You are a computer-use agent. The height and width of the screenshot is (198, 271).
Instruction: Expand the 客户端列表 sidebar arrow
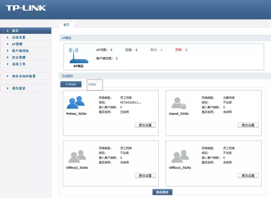tap(8, 51)
